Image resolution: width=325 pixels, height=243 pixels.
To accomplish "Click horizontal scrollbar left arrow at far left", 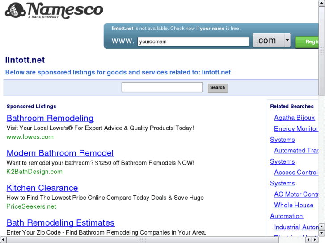I will [x=3, y=240].
